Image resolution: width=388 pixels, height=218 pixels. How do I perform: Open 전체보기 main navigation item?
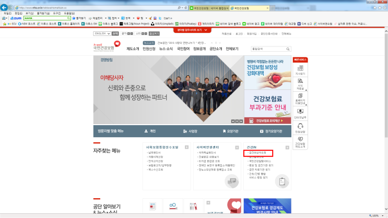[232, 49]
